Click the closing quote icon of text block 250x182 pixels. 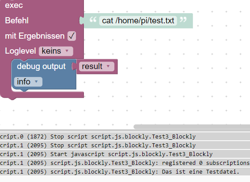183,20
